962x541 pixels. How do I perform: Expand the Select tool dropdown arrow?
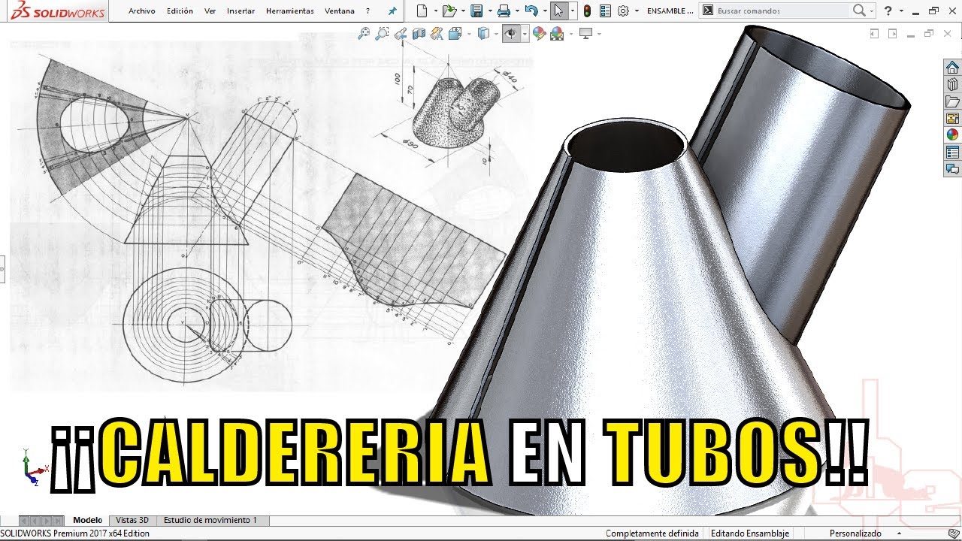pos(573,11)
